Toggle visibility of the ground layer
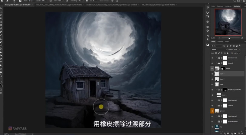 click(x=212, y=111)
